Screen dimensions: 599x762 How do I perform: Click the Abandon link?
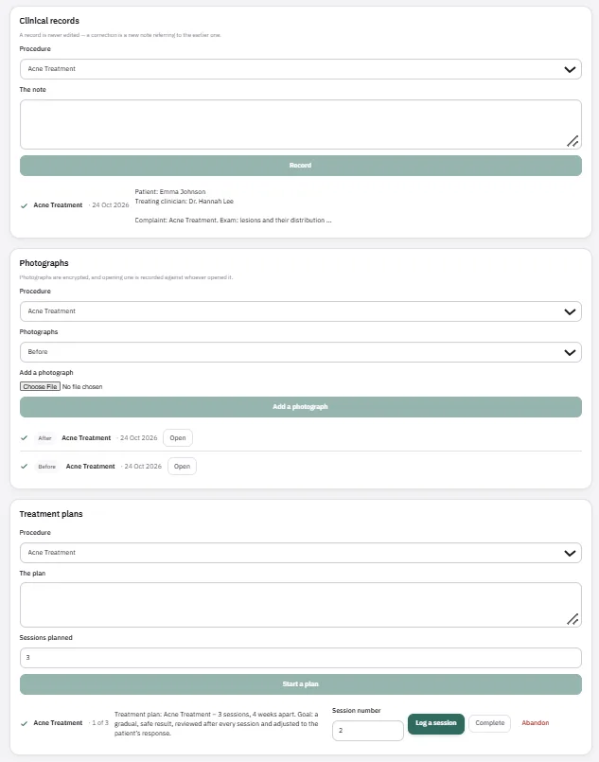click(536, 723)
